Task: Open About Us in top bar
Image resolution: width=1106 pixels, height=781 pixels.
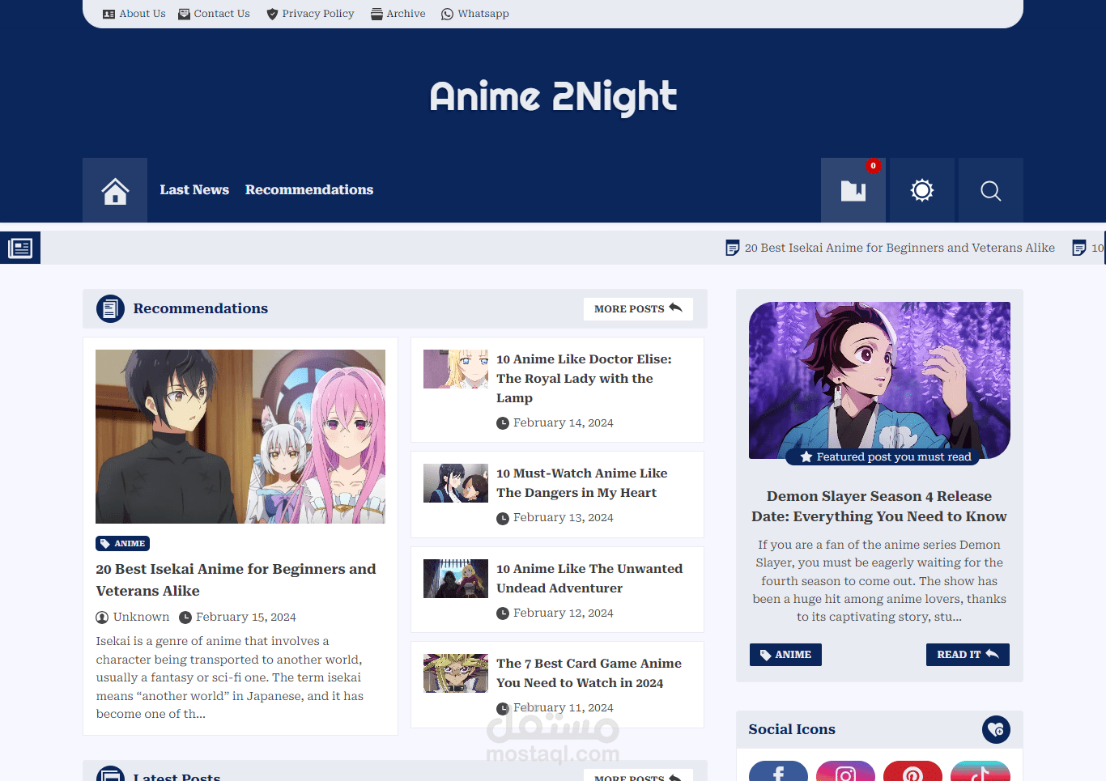Action: (134, 14)
